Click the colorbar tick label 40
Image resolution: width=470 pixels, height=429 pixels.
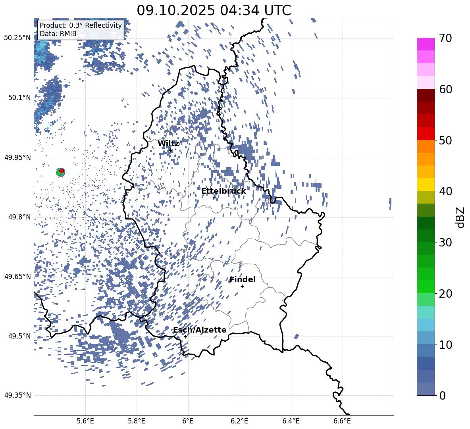click(x=445, y=191)
